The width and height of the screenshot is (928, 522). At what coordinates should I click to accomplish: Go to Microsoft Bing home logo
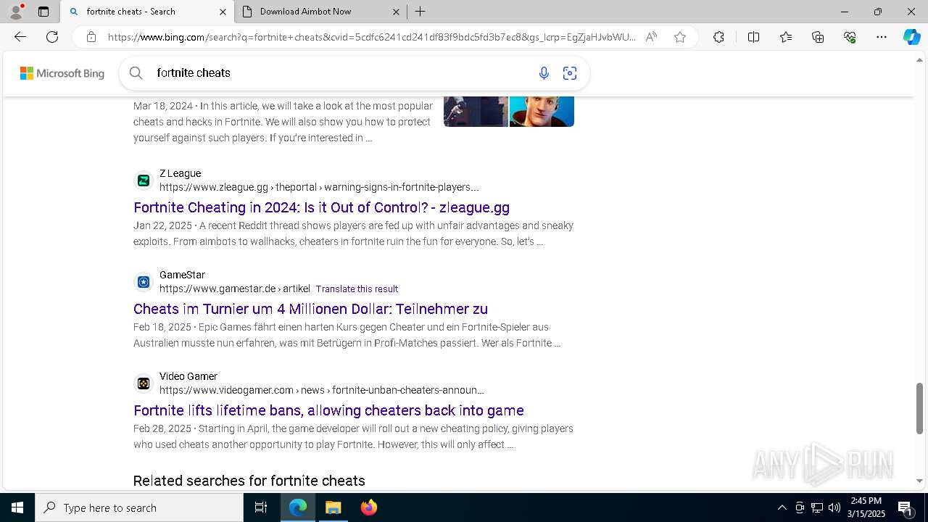pyautogui.click(x=62, y=73)
